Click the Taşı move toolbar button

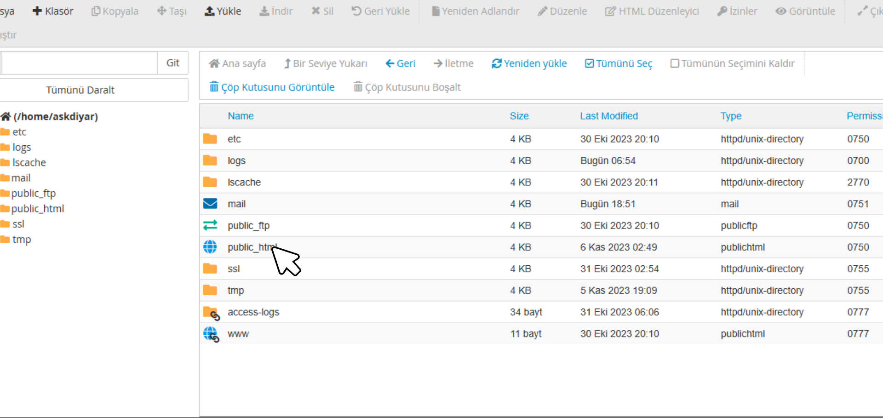(x=172, y=11)
